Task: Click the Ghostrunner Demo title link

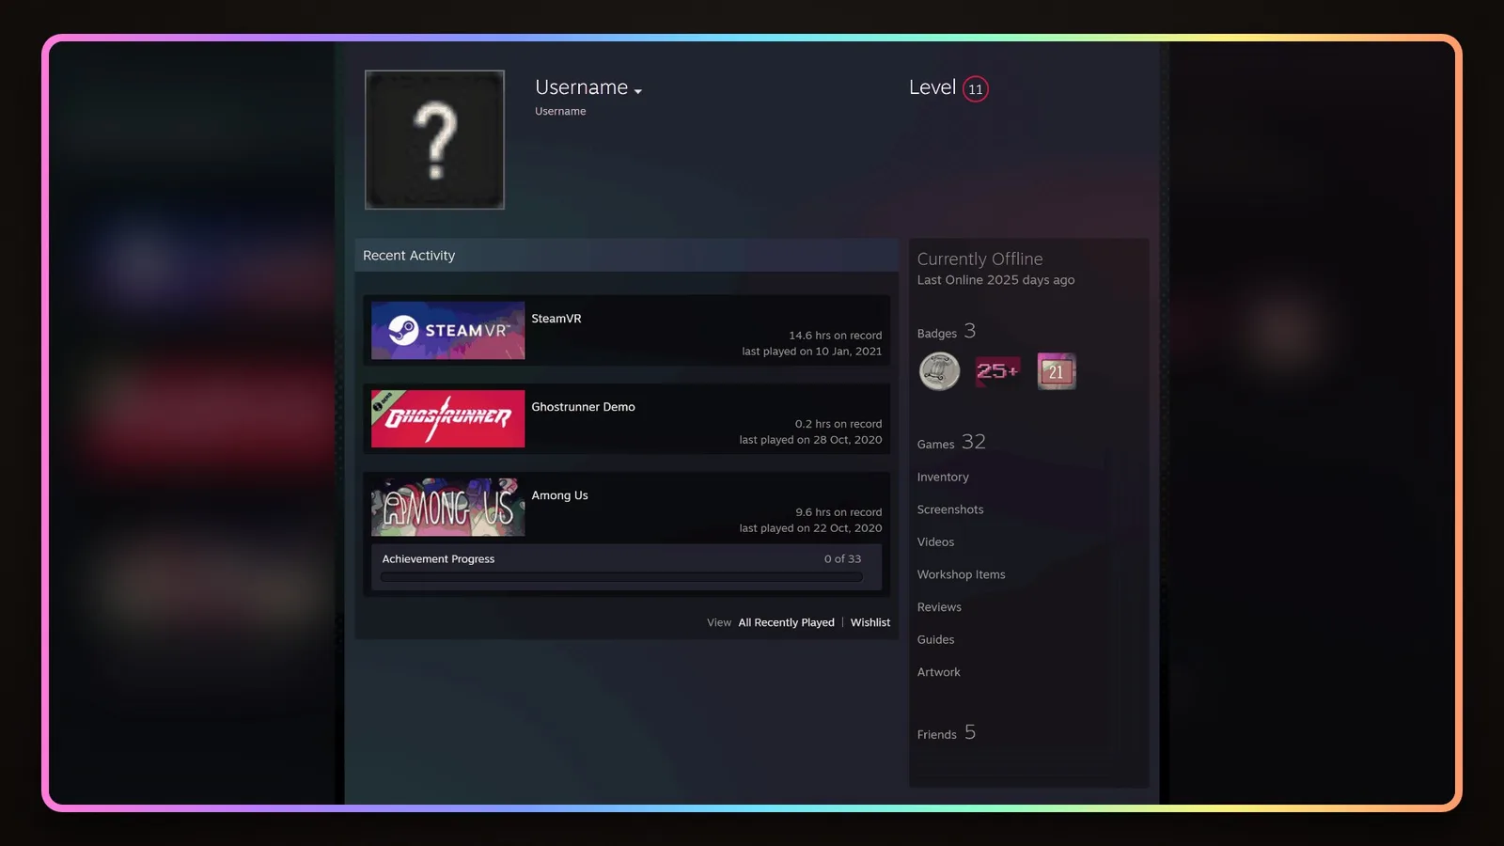Action: [583, 407]
